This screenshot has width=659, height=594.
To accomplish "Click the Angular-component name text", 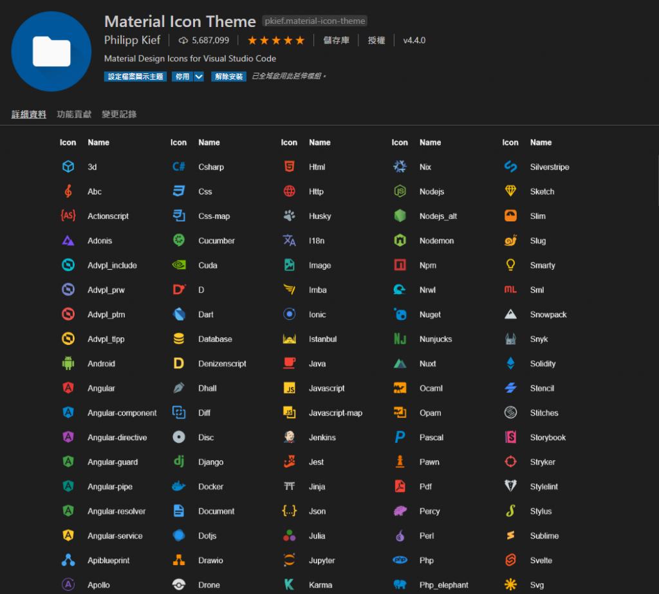I will click(x=122, y=413).
